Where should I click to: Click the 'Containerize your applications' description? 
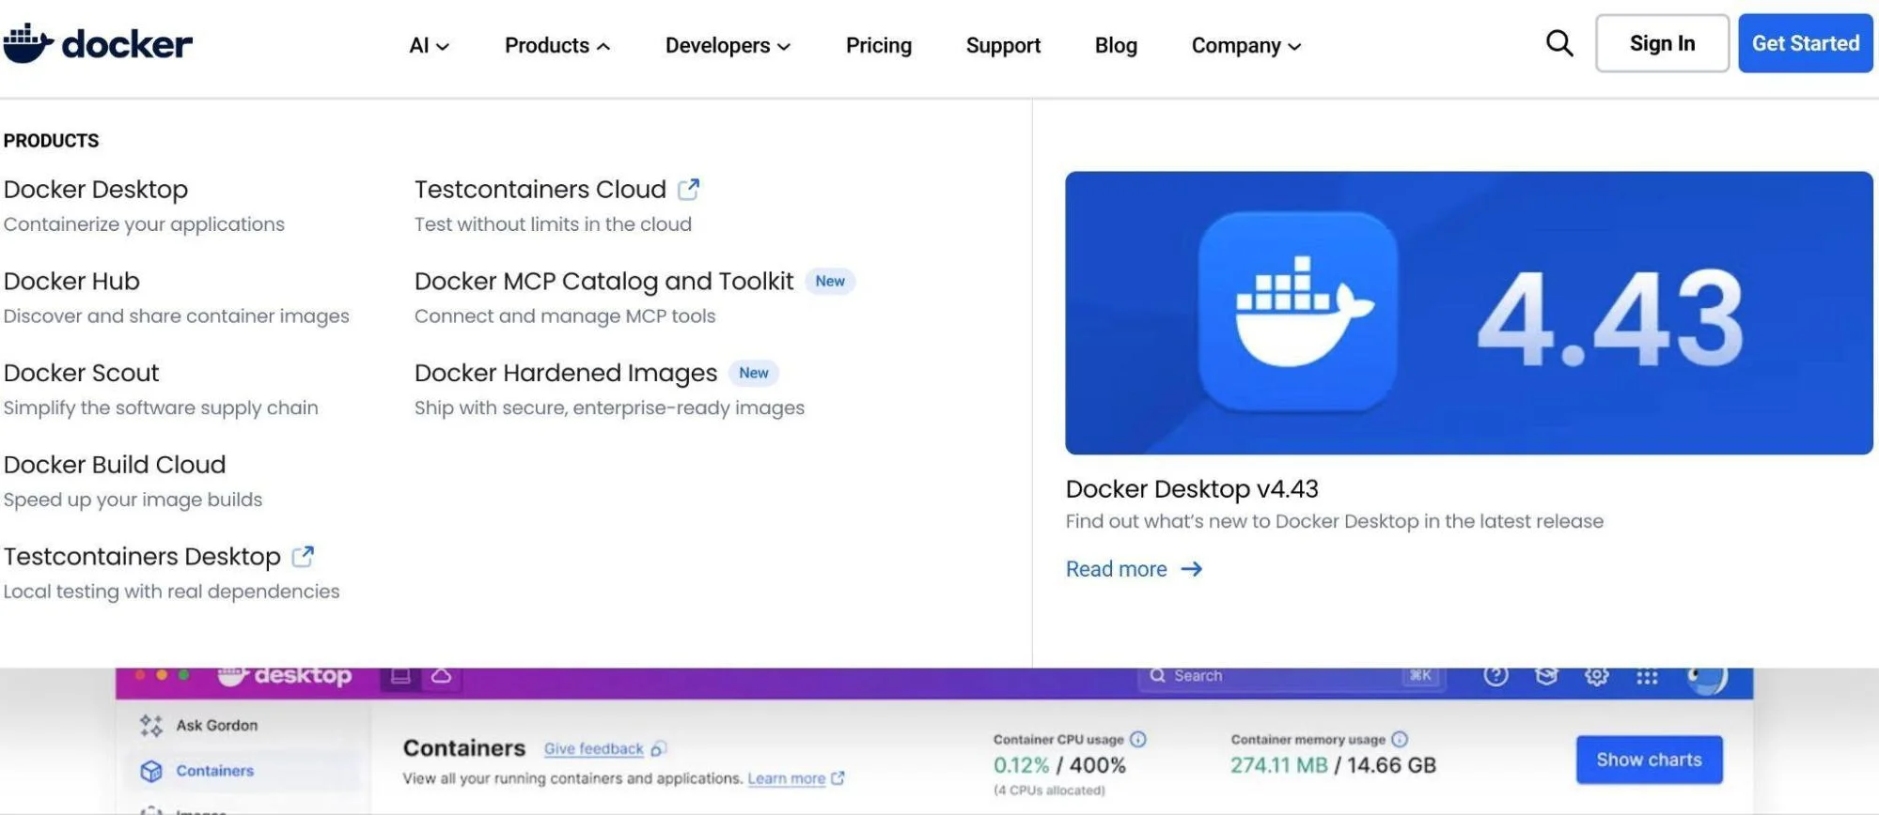point(144,224)
